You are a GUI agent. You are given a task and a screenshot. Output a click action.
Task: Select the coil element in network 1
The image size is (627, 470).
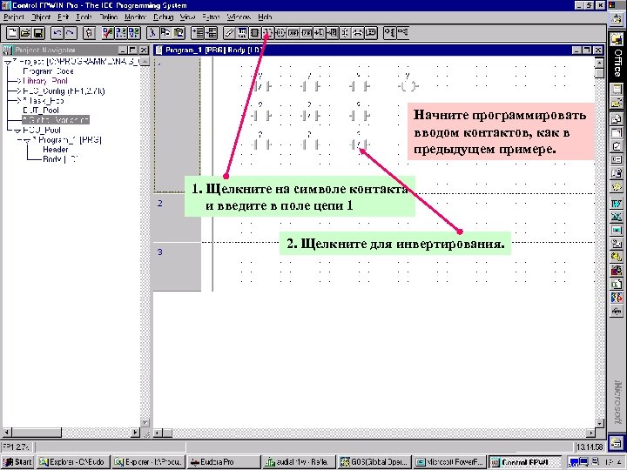[x=408, y=86]
